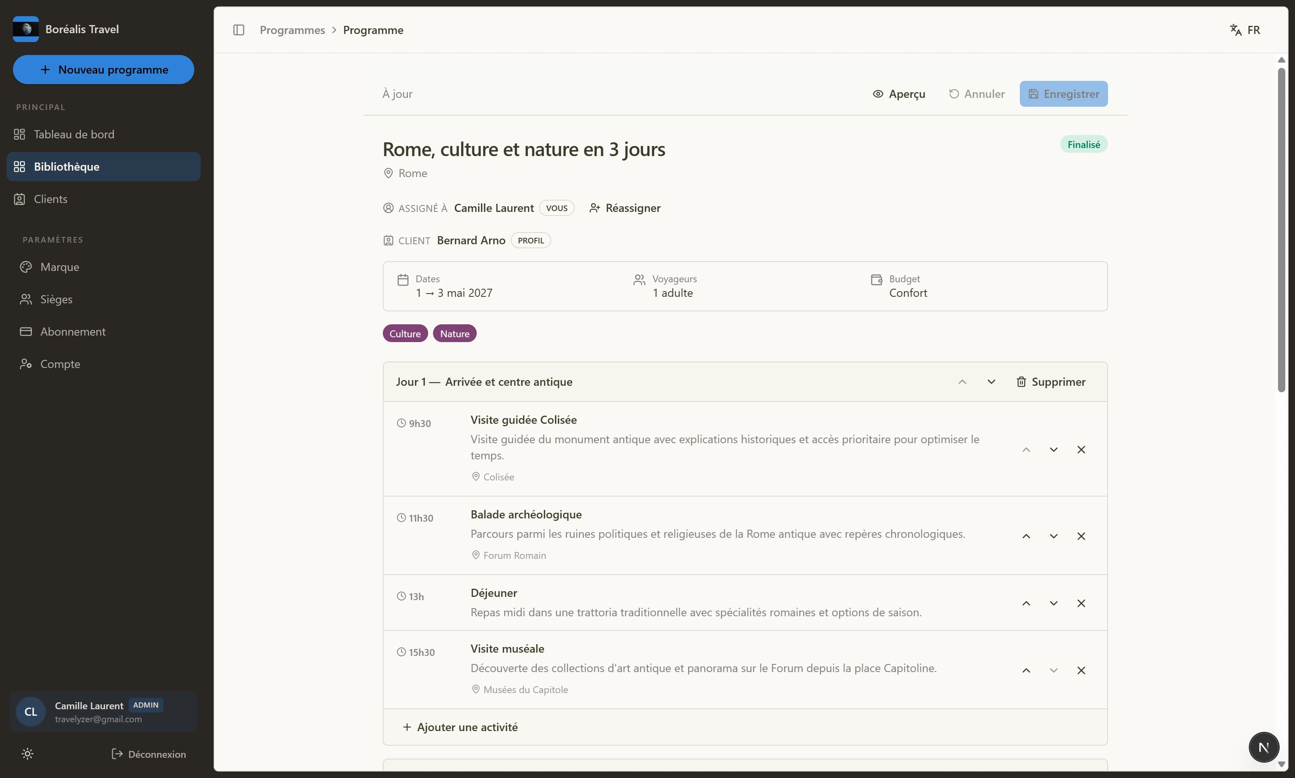Remove Visite guidée Colisée activity
Screen dimensions: 1295x778
(1081, 450)
